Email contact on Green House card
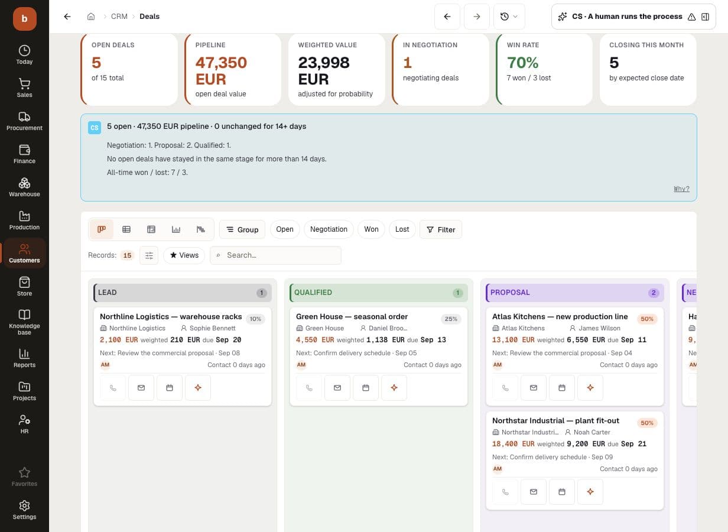Viewport: 728px width, 532px height. tap(337, 388)
